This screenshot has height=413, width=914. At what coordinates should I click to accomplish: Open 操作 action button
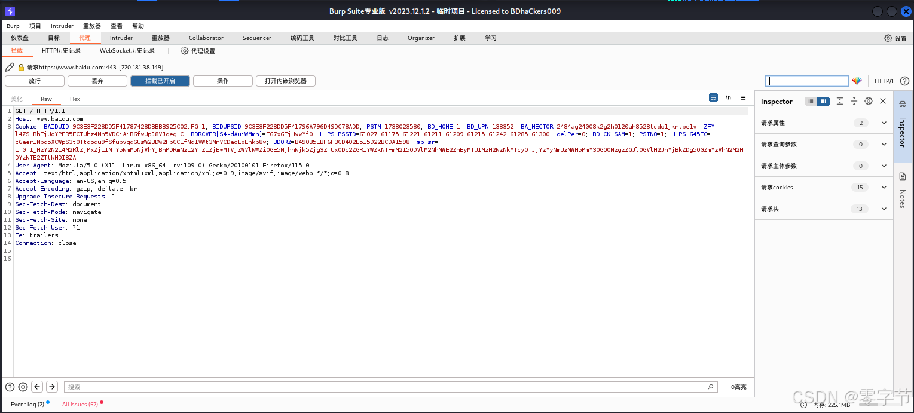click(223, 81)
